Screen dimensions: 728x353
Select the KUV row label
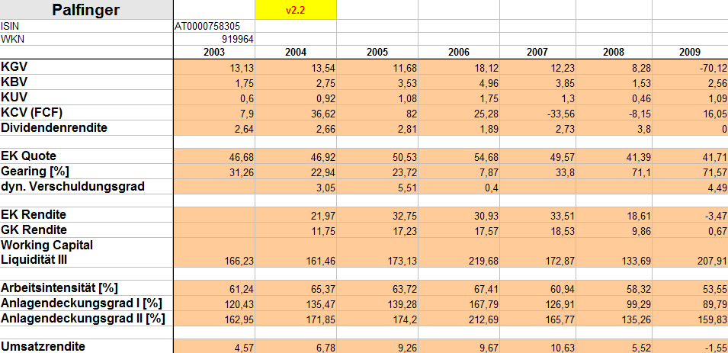tap(86, 98)
